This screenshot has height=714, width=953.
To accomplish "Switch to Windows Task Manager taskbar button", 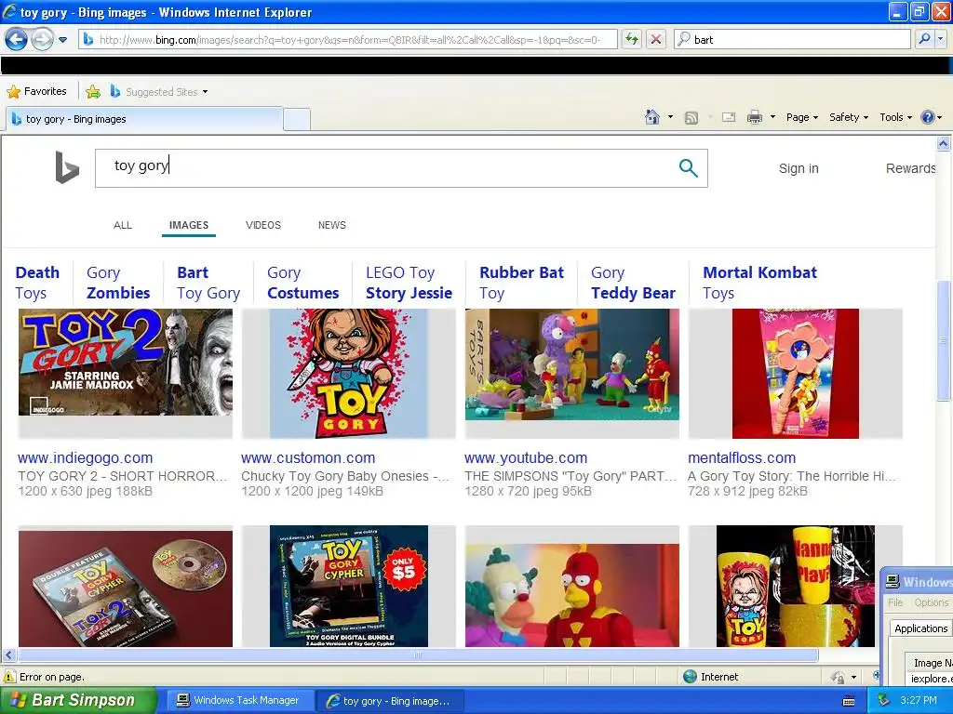I will click(239, 700).
